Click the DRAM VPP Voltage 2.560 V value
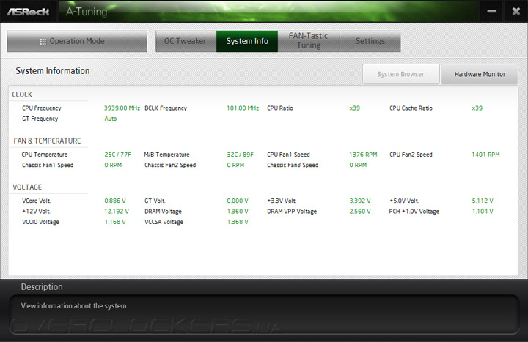This screenshot has height=342, width=528. 360,212
